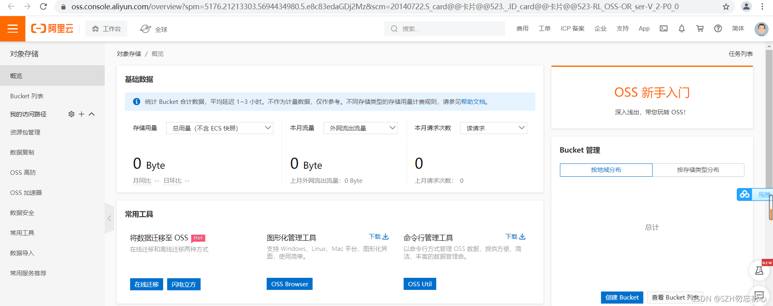This screenshot has width=773, height=306.
Task: Open the Chrome profile icon
Action: click(746, 6)
